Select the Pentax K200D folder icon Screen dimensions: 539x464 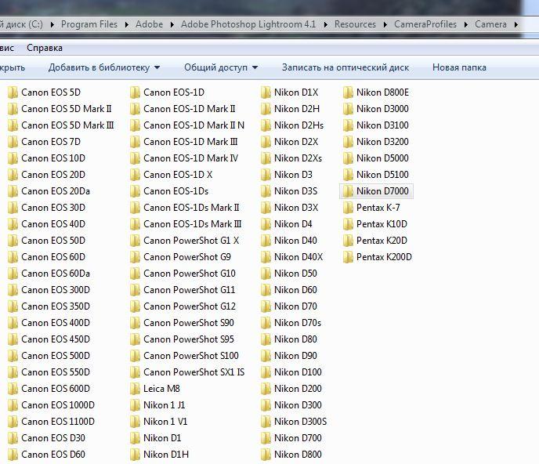tap(348, 257)
